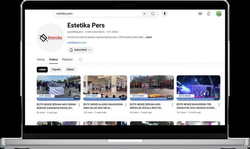The height and width of the screenshot is (149, 250).
Task: Open title SERUAN AKSI SEMUA BERHAK SUARAKAN MASALAH
Action: click(56, 106)
